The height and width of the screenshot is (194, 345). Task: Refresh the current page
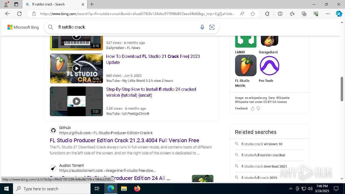pos(19,14)
